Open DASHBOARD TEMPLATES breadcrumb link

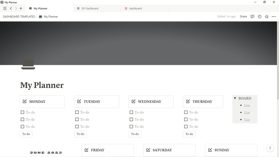tap(19, 17)
